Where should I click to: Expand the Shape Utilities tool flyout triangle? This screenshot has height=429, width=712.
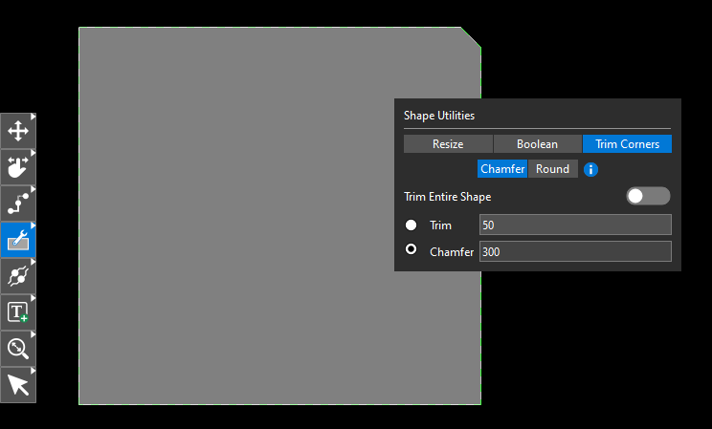(x=33, y=225)
